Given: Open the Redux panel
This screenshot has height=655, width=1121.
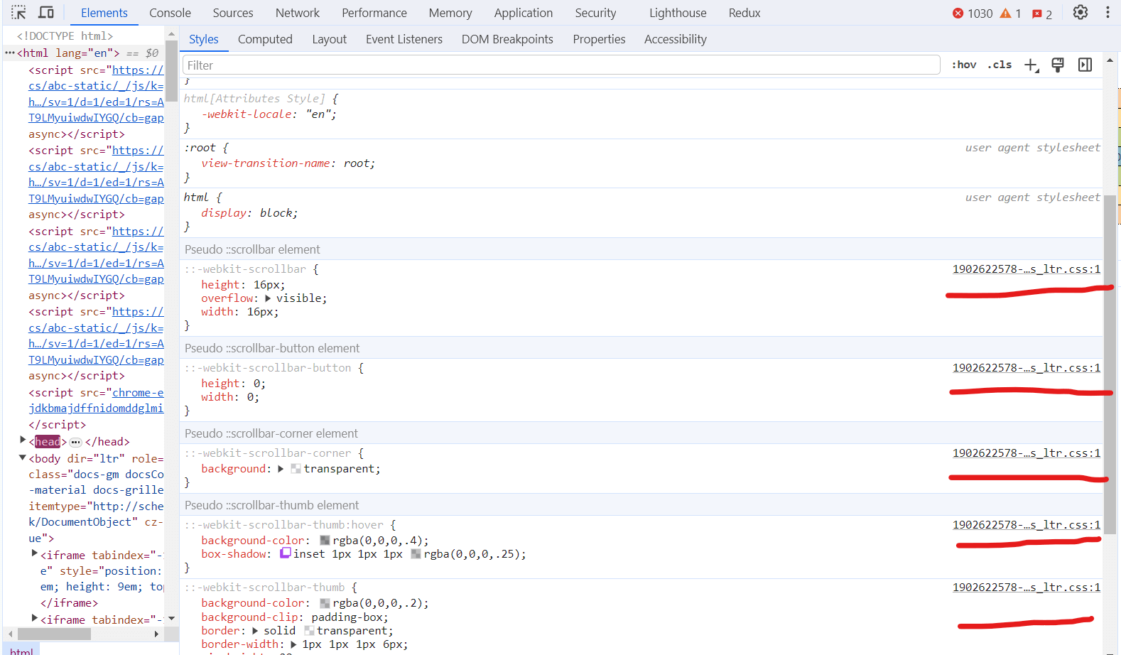Looking at the screenshot, I should pyautogui.click(x=744, y=13).
